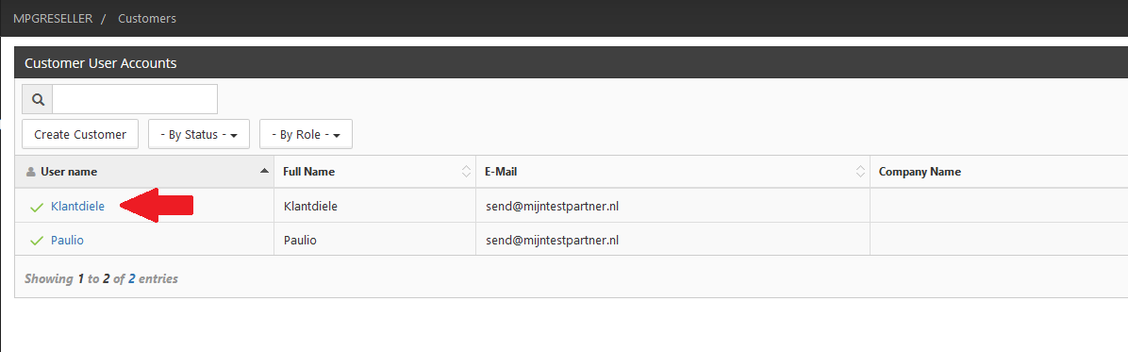Click the Create Customer button
The width and height of the screenshot is (1128, 352).
(x=80, y=135)
